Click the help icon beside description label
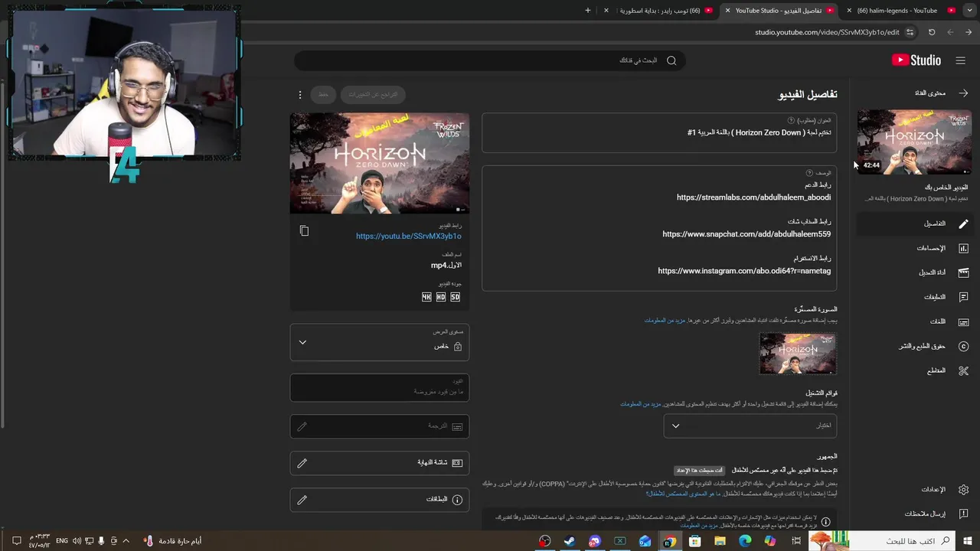Viewport: 980px width, 551px height. point(809,173)
